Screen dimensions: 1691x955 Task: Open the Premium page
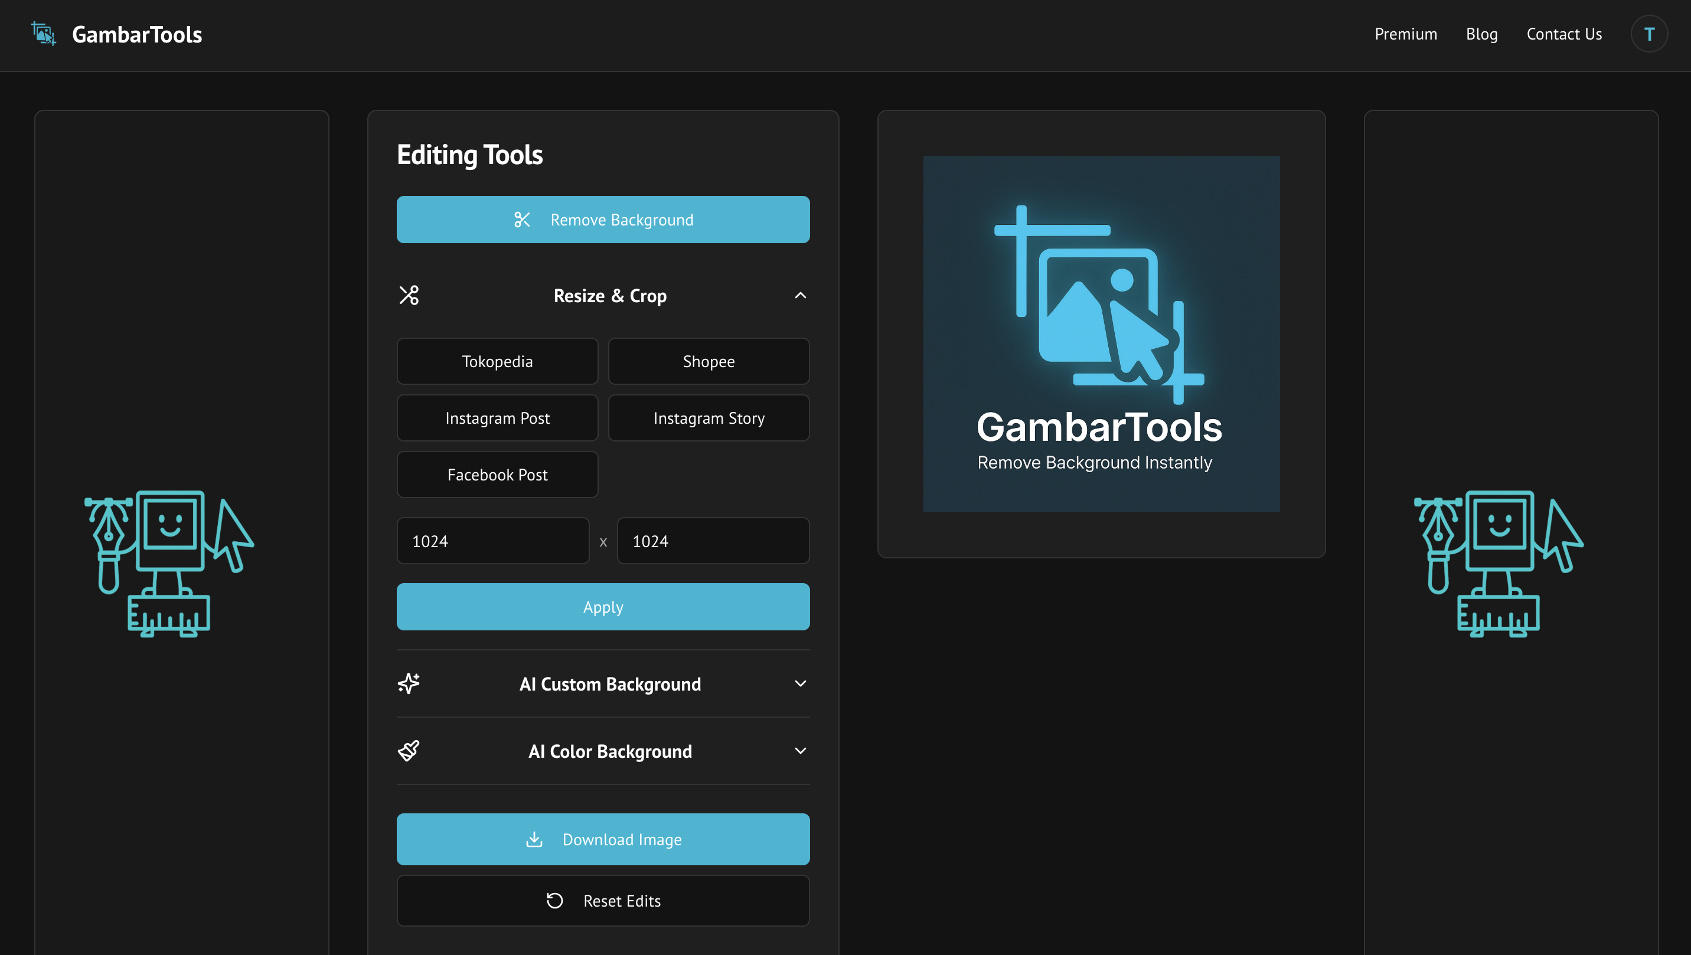coord(1405,34)
